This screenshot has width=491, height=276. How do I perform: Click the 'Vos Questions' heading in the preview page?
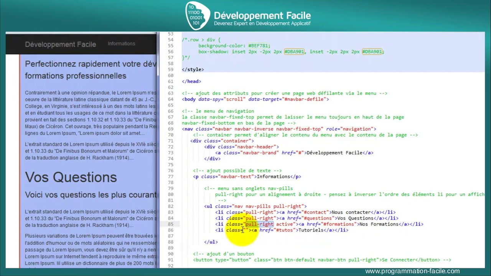(x=71, y=177)
